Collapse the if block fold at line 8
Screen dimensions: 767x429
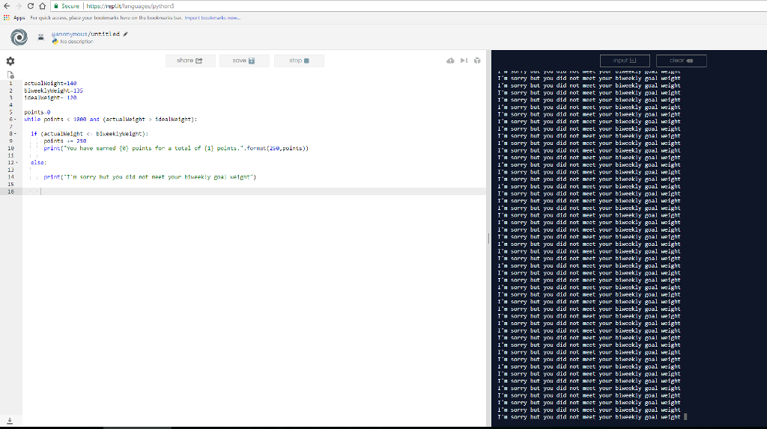tap(16, 134)
